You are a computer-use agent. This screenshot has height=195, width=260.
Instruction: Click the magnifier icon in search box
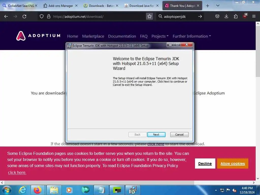coord(160,17)
